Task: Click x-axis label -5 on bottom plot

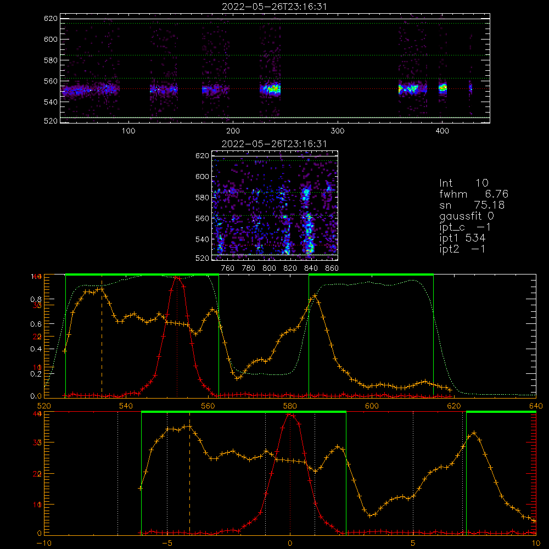Action: pos(167,543)
